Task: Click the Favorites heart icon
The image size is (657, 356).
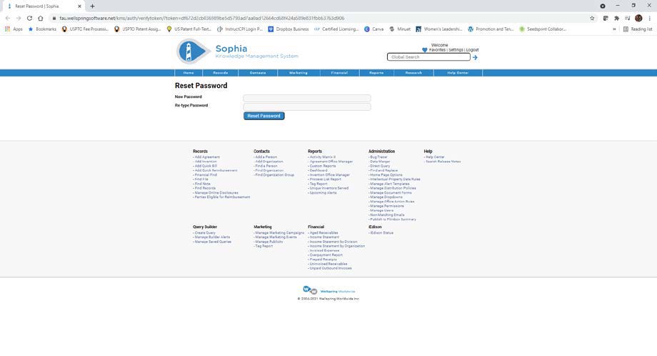Action: pos(425,50)
